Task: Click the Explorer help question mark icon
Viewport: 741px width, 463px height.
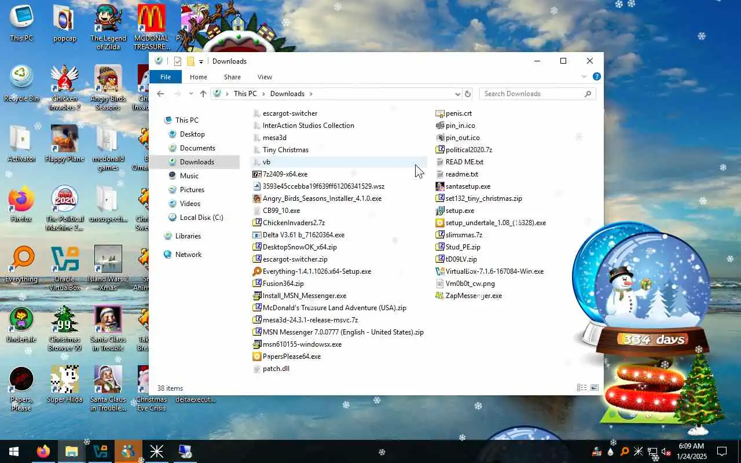Action: (596, 76)
